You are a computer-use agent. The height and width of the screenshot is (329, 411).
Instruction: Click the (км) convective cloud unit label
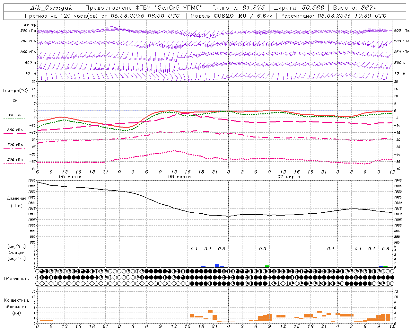pos(16,313)
